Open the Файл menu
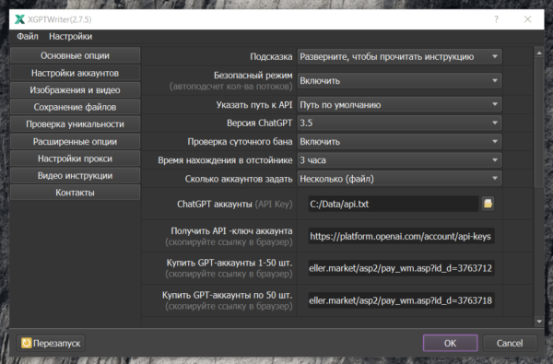 (x=28, y=36)
